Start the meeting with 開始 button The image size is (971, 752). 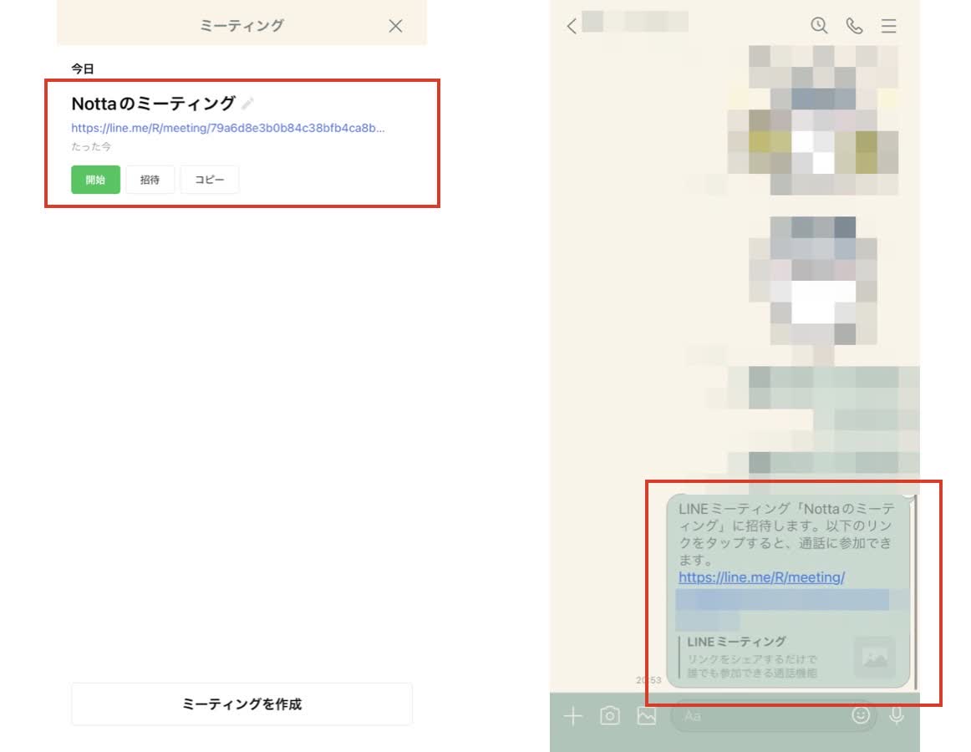(x=95, y=180)
